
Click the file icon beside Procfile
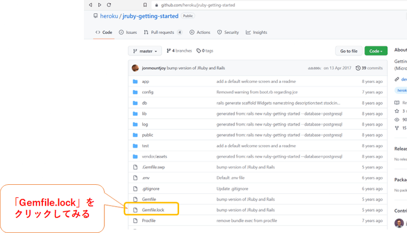pyautogui.click(x=135, y=221)
